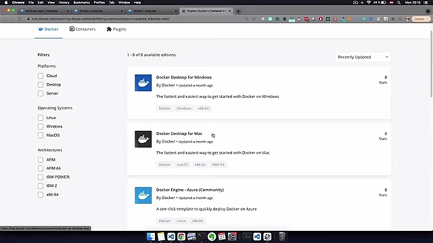433x243 pixels.
Task: Open the Window menu
Action: click(124, 3)
